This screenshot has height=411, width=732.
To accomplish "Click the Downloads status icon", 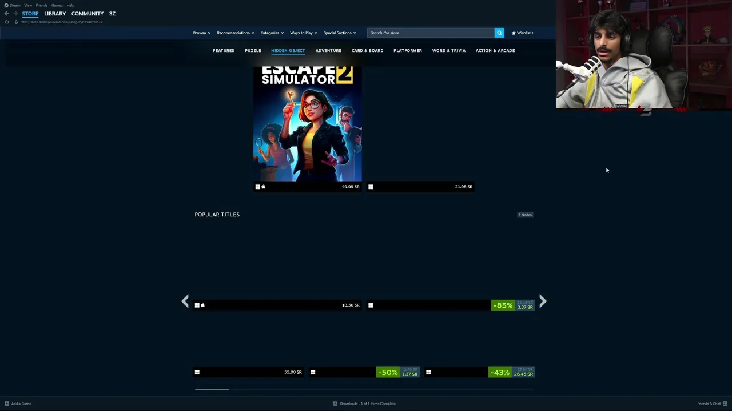I will click(335, 404).
